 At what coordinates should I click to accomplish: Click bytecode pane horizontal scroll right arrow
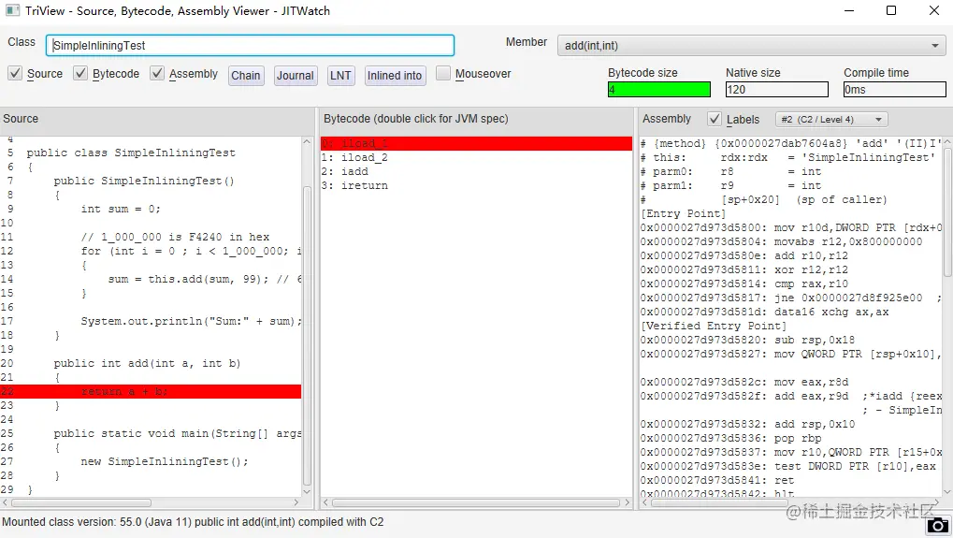click(x=627, y=502)
